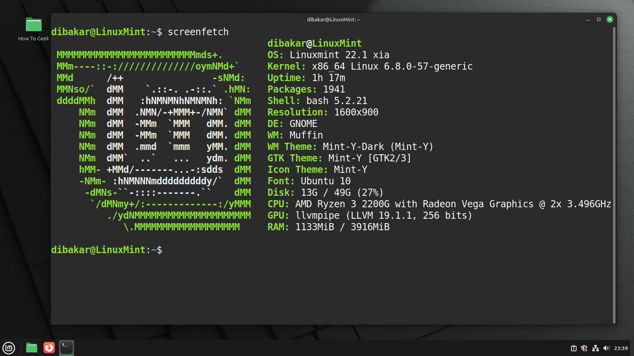Click the terminal's vertical scrollbar
The height and width of the screenshot is (356, 634).
tap(614, 174)
